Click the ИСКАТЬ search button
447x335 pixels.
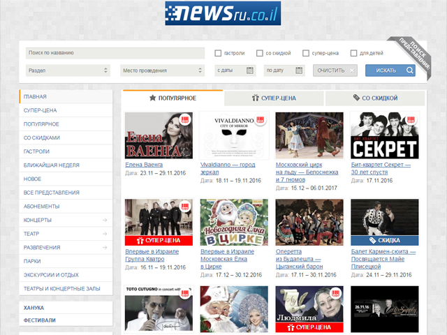click(x=390, y=70)
